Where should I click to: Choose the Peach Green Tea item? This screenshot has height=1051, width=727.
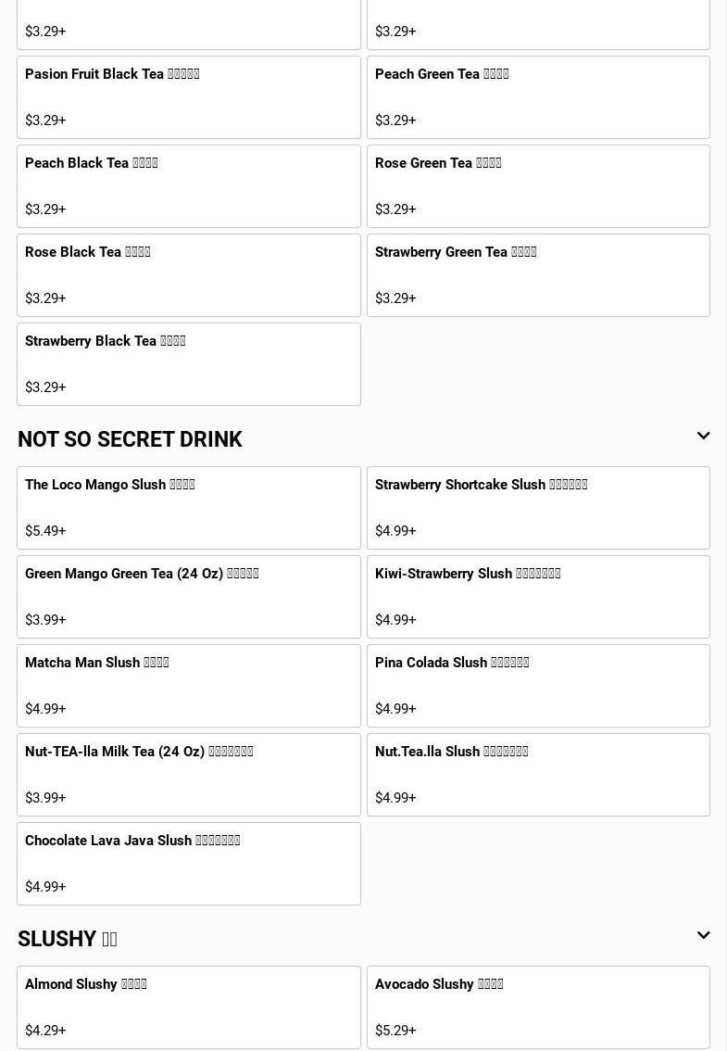tap(538, 97)
